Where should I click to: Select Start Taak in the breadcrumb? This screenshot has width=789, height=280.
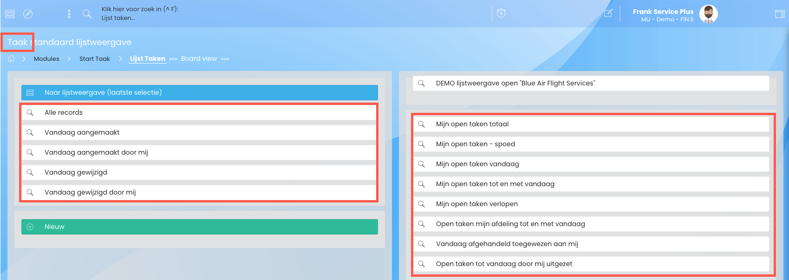pos(94,59)
